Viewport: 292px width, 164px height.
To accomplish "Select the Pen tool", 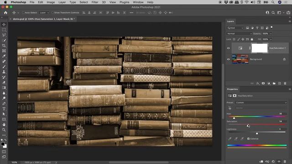I will pos(4,103).
